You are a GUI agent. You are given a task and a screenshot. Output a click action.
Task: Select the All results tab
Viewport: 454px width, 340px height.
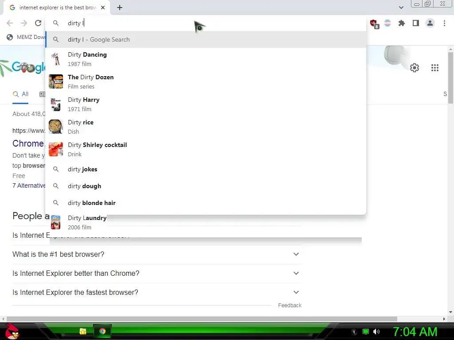pos(20,94)
